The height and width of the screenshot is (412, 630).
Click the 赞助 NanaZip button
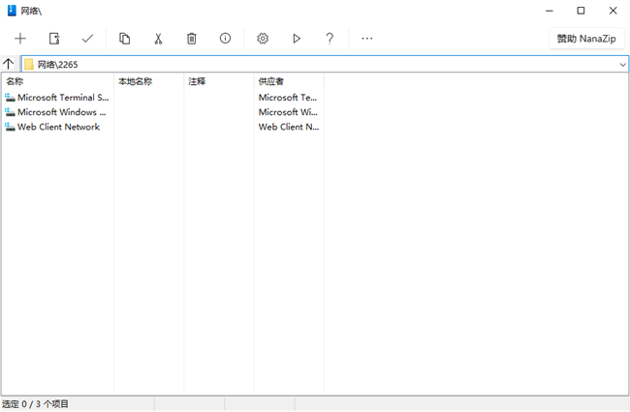click(x=585, y=39)
